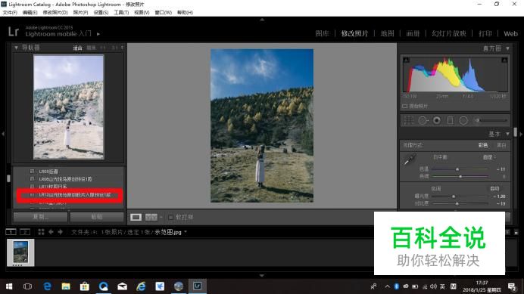This screenshot has width=524, height=294.
Task: Open the white balance preset dropdown
Action: tap(490, 157)
